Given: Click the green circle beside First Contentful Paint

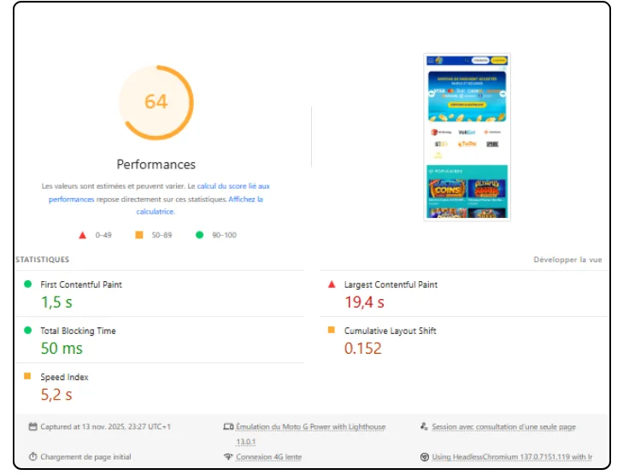Looking at the screenshot, I should coord(27,284).
